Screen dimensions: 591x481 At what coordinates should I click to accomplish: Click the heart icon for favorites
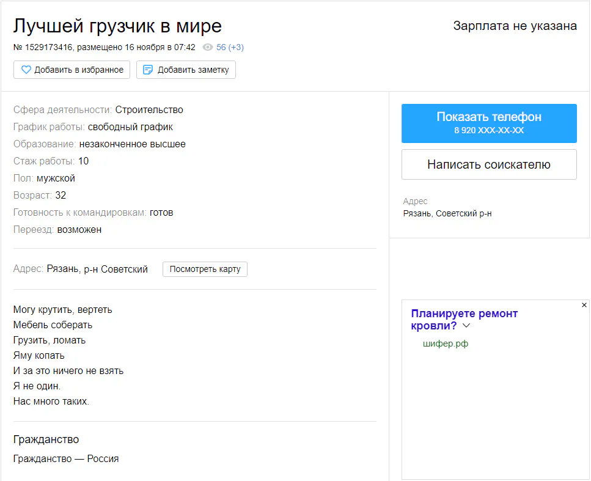tap(26, 70)
